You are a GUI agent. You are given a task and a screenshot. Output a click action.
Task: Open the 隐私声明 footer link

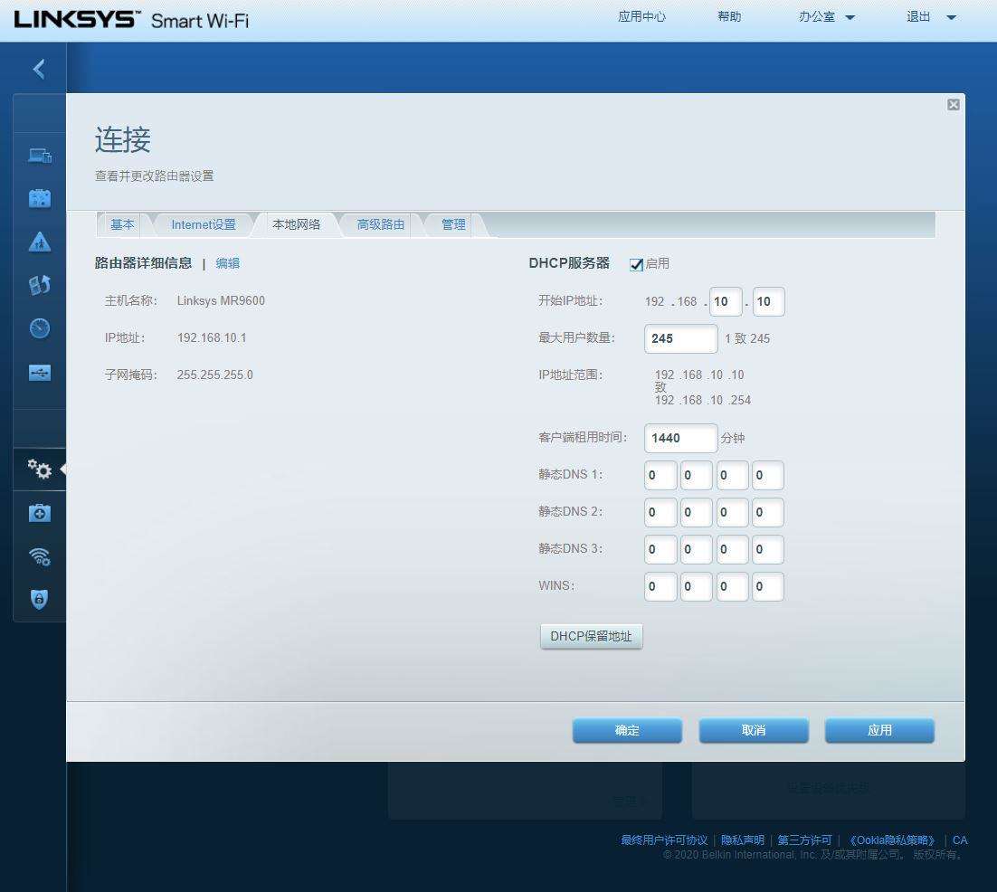tap(742, 840)
